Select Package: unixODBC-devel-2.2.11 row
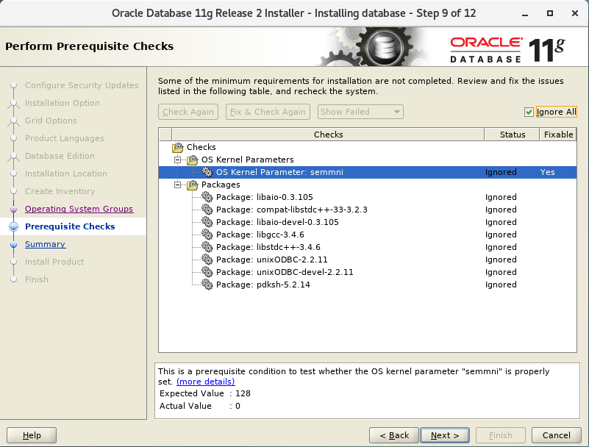 click(368, 271)
